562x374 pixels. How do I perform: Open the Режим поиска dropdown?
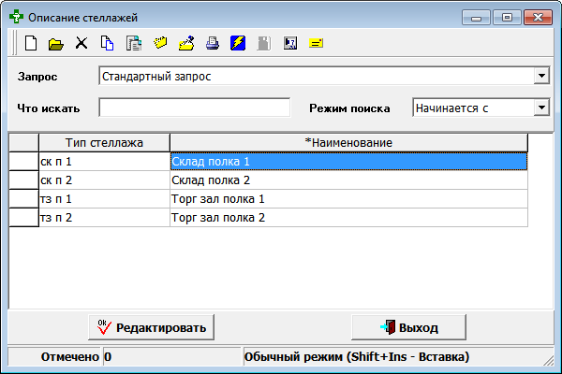540,108
